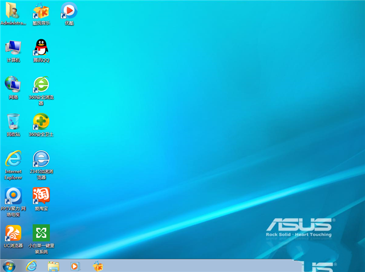This screenshot has width=365, height=272.
Task: Open the Windows Start menu
Action: tap(9, 266)
